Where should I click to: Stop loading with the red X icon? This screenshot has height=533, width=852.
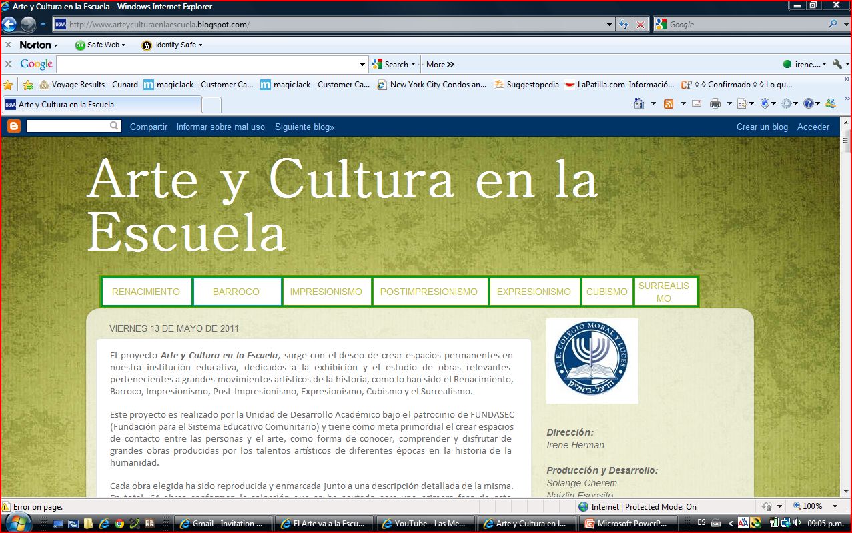click(641, 25)
